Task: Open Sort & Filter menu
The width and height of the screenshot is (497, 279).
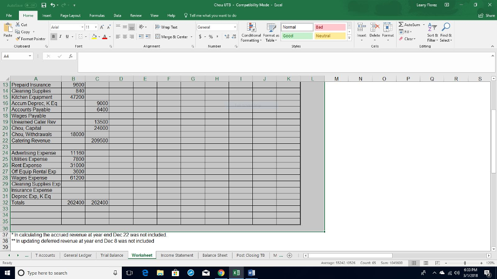Action: 432,32
